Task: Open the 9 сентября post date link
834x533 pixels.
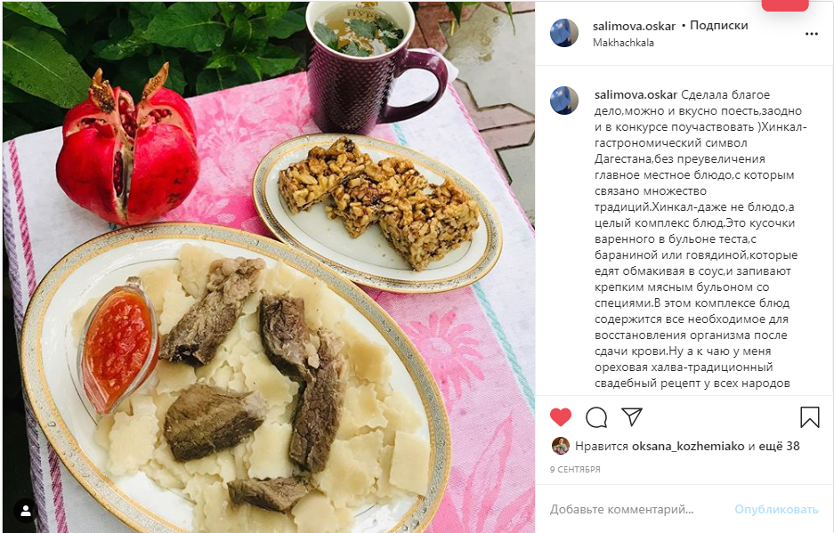Action: point(575,469)
